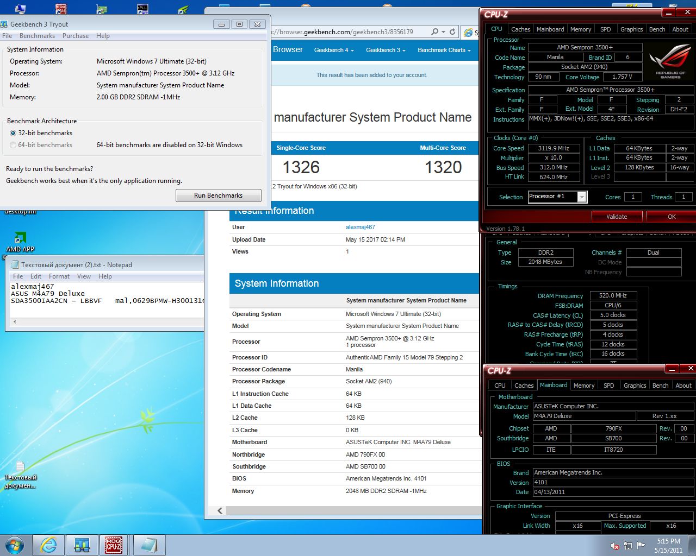Switch to Notepad via its taskbar icon
This screenshot has height=556, width=696.
click(x=149, y=545)
